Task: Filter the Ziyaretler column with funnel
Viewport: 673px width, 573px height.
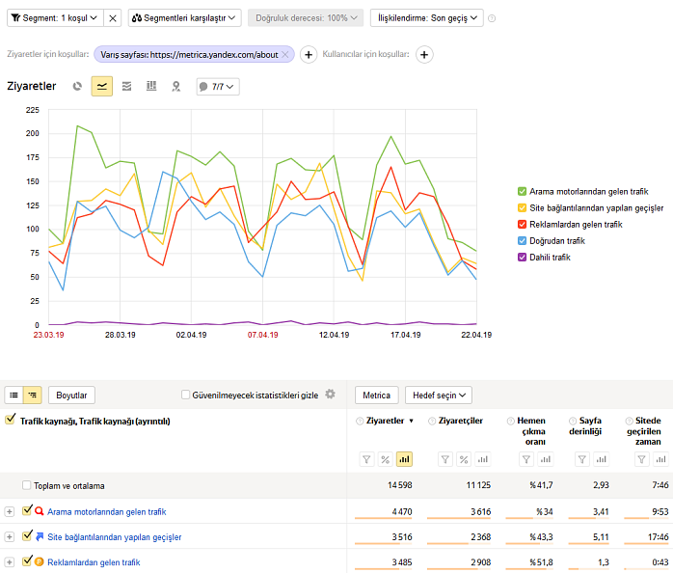Action: (x=366, y=459)
